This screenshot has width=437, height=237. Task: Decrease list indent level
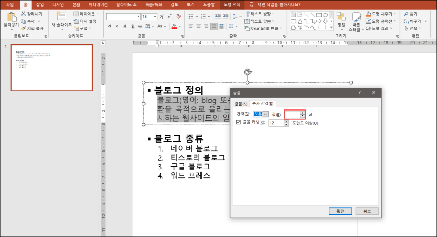click(x=218, y=17)
